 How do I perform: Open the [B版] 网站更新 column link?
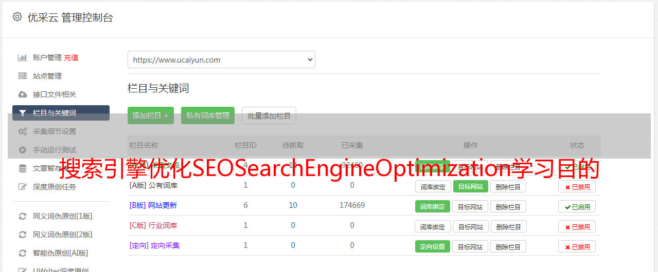[153, 205]
